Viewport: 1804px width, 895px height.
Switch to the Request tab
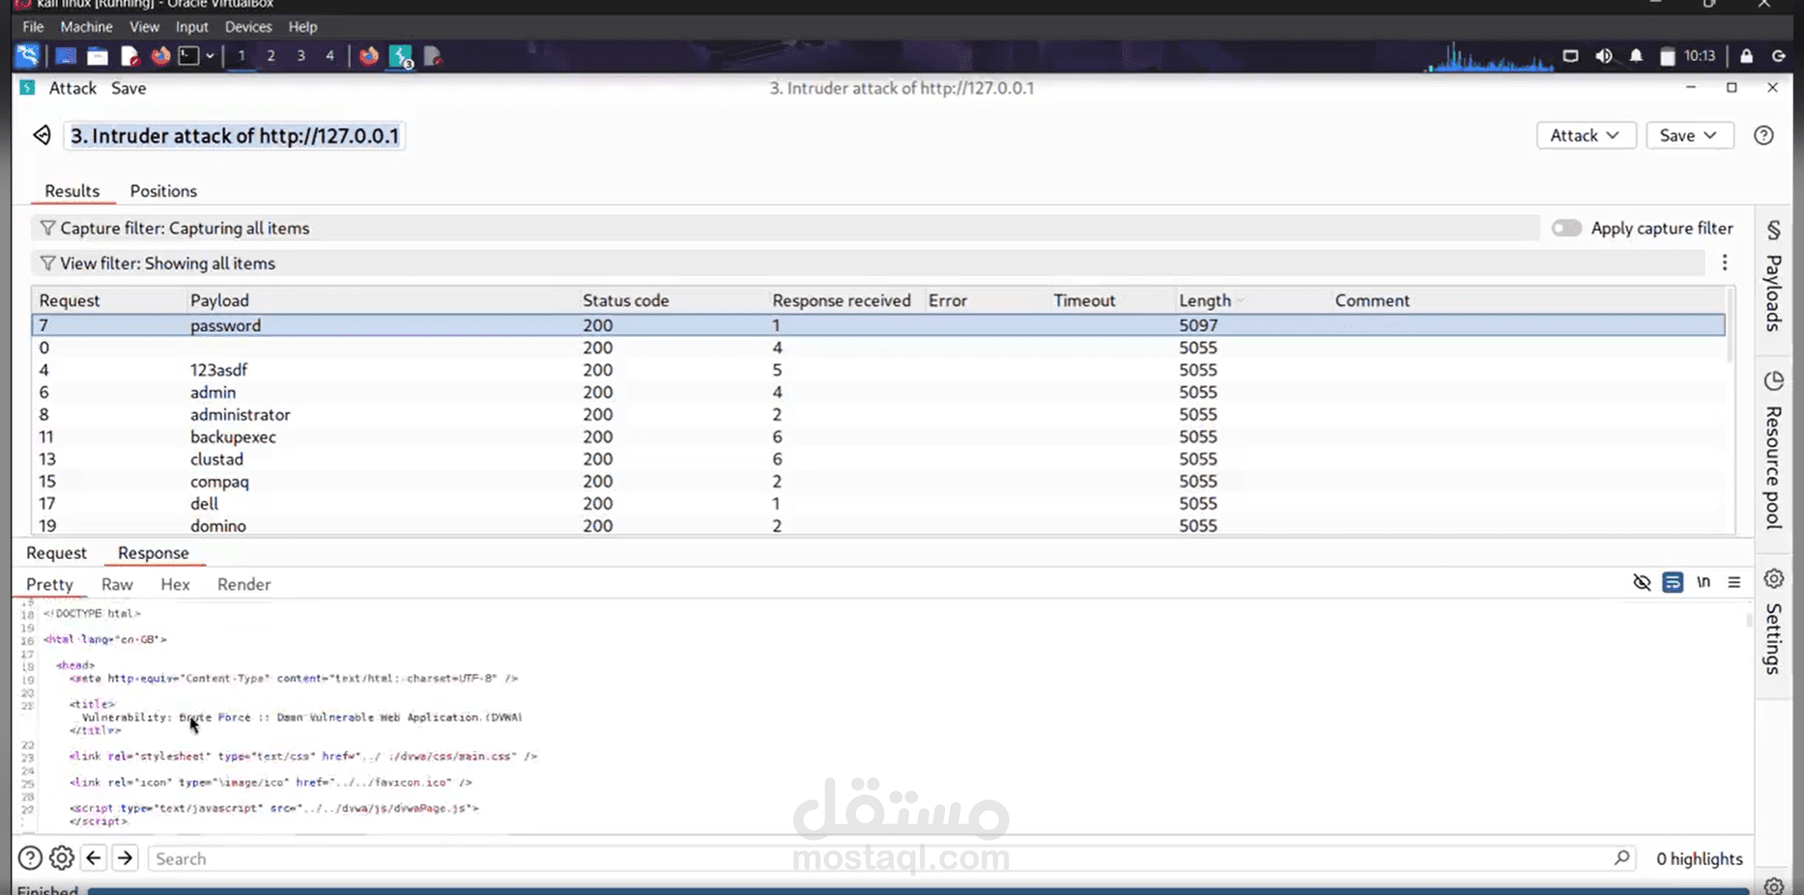56,553
